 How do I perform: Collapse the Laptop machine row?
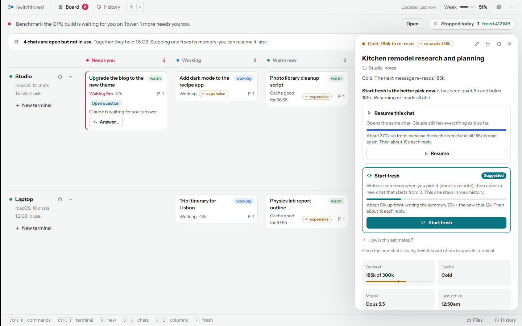[71, 200]
